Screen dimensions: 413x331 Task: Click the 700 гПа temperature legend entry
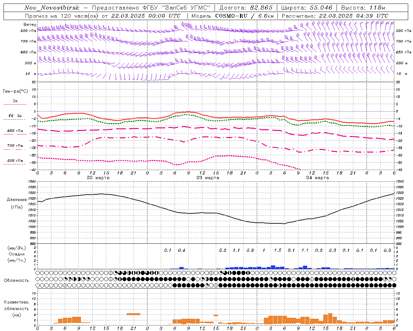click(x=15, y=146)
